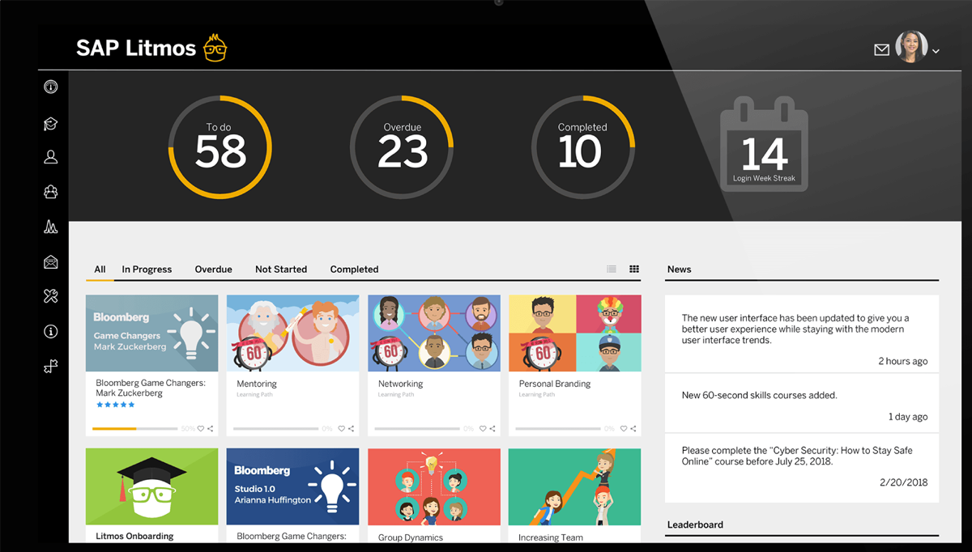Open Teams via the group sidebar icon
The height and width of the screenshot is (552, 972).
(50, 192)
